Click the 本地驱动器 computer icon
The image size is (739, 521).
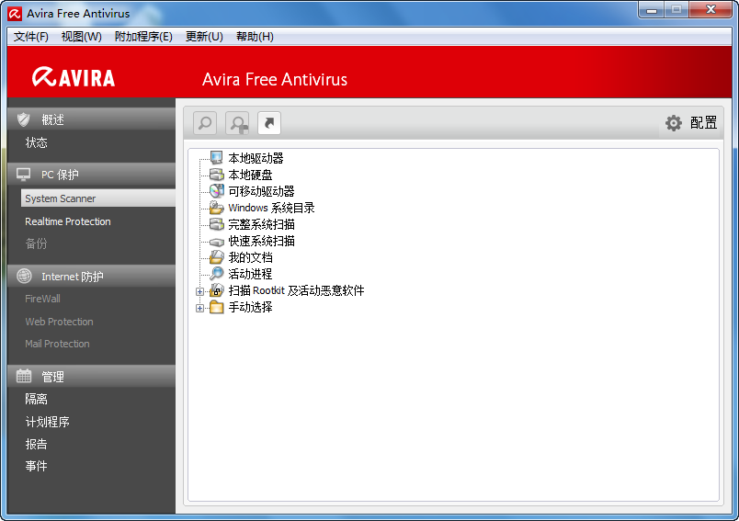[216, 158]
